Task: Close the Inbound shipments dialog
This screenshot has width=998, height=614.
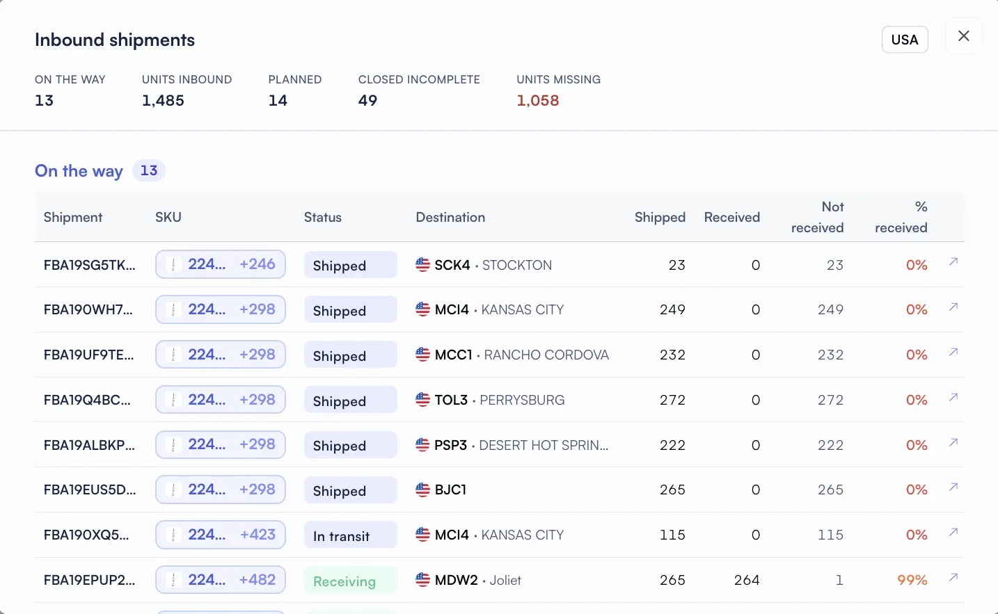Action: [x=964, y=36]
